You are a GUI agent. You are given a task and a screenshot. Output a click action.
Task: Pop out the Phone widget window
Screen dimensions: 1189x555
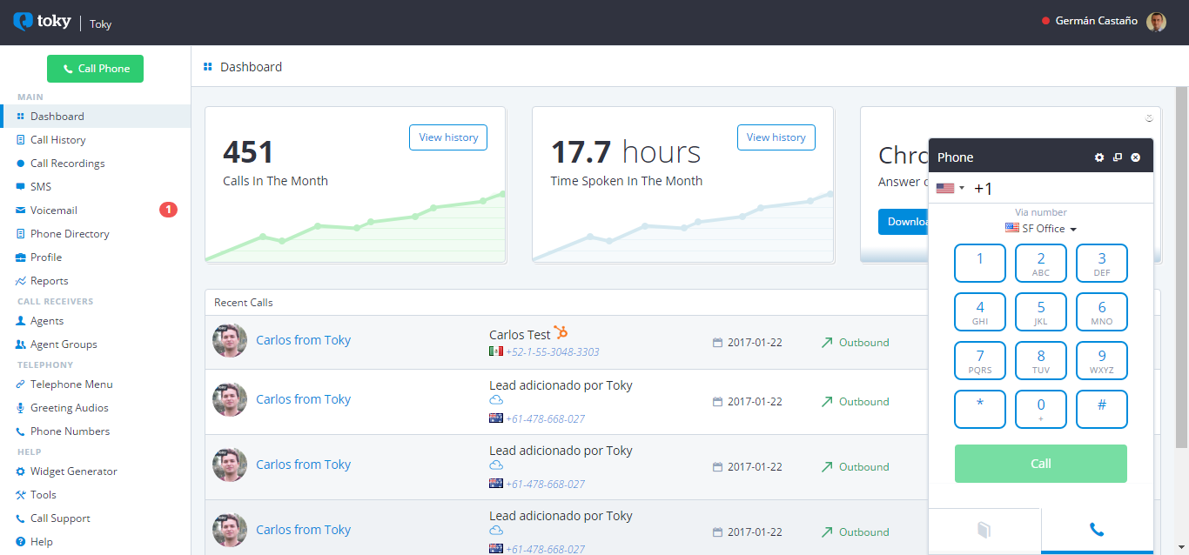click(x=1118, y=157)
